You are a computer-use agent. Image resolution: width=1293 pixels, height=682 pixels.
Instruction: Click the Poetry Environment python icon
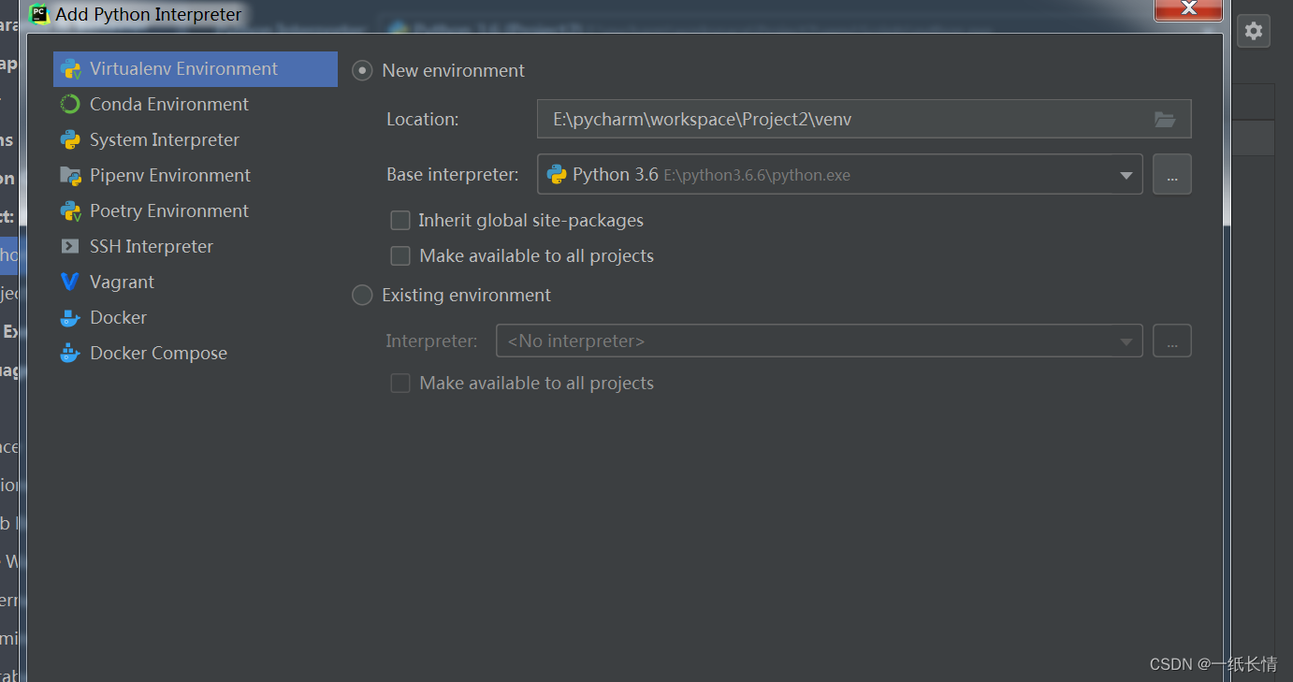pos(70,211)
